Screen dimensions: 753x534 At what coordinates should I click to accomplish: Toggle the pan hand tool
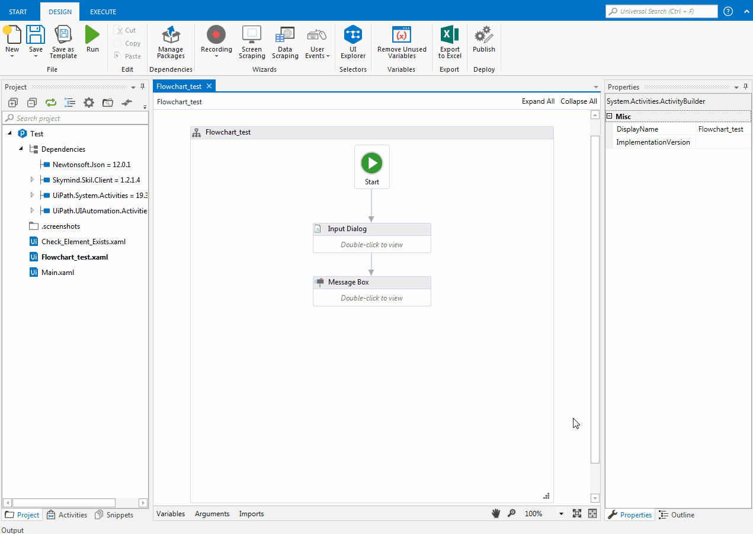(496, 514)
